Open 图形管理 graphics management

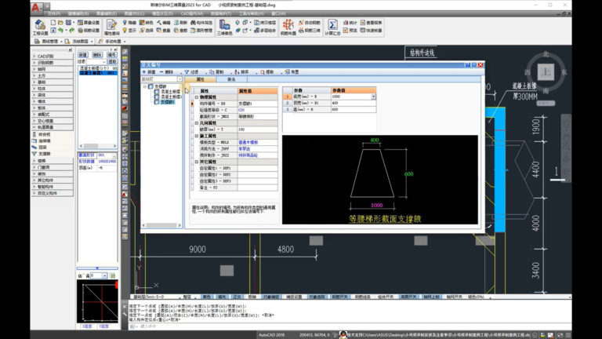click(201, 30)
